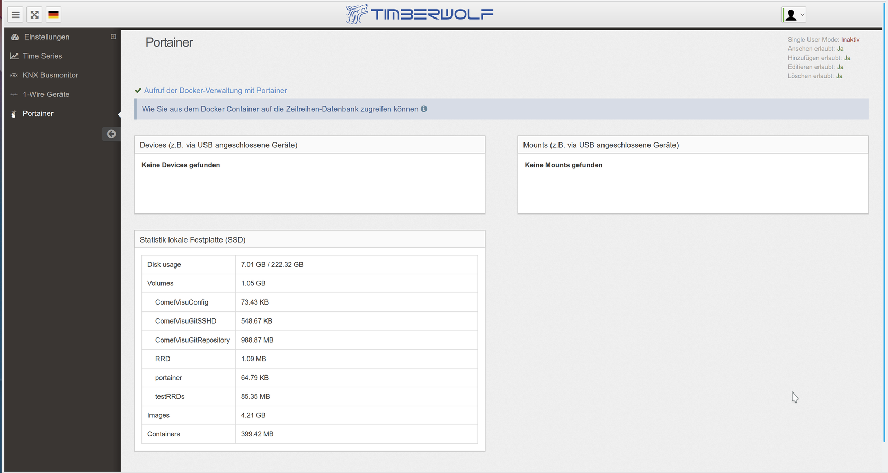Change language via the German flag icon
This screenshot has width=888, height=473.
54,15
